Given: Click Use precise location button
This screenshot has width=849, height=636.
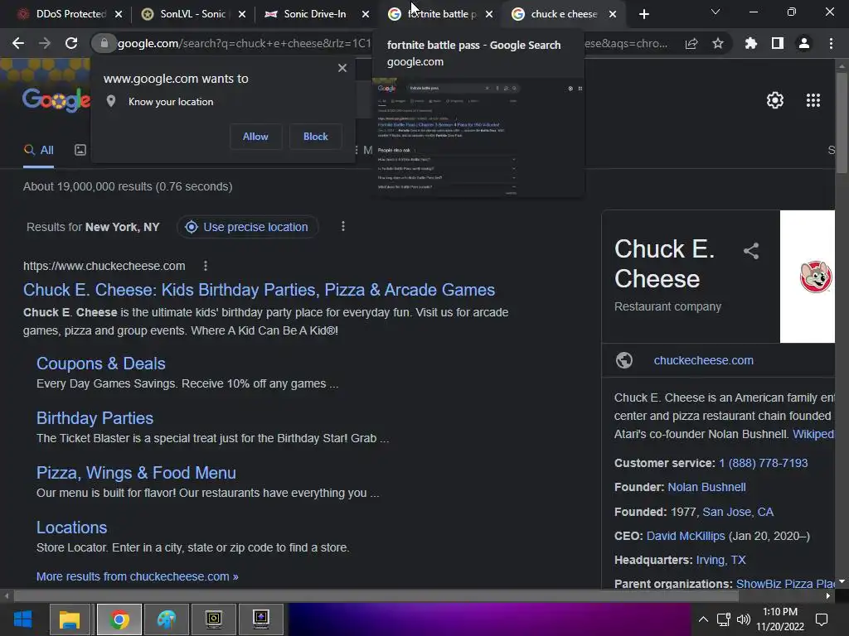Looking at the screenshot, I should (247, 227).
